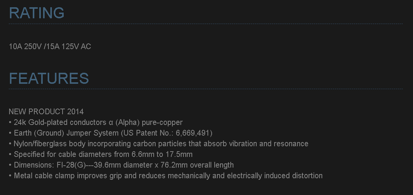Image resolution: width=413 pixels, height=195 pixels.
Task: Click the "carbon particles" phrase
Action: 156,144
